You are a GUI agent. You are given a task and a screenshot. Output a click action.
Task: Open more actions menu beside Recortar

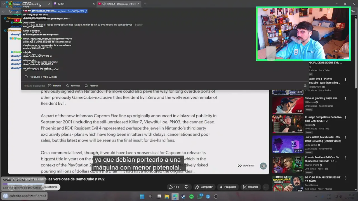[x=266, y=187]
